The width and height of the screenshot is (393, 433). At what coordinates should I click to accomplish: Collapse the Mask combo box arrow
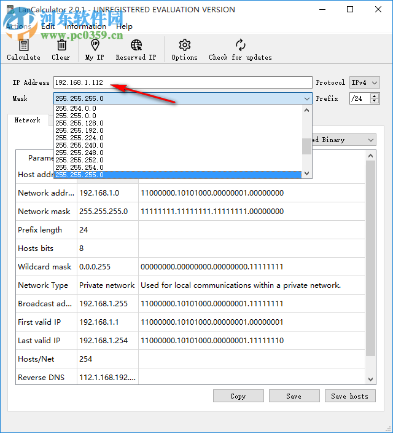306,98
